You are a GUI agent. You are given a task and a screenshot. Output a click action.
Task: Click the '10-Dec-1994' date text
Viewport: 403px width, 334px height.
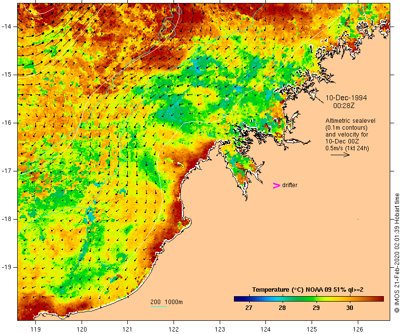346,98
